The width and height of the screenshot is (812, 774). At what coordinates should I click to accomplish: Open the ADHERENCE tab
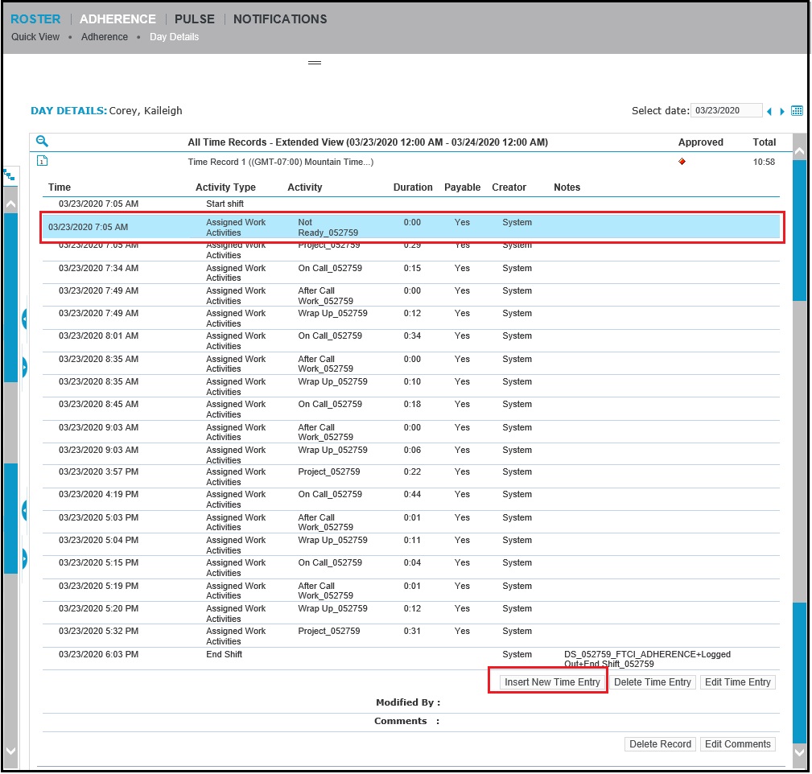(117, 19)
